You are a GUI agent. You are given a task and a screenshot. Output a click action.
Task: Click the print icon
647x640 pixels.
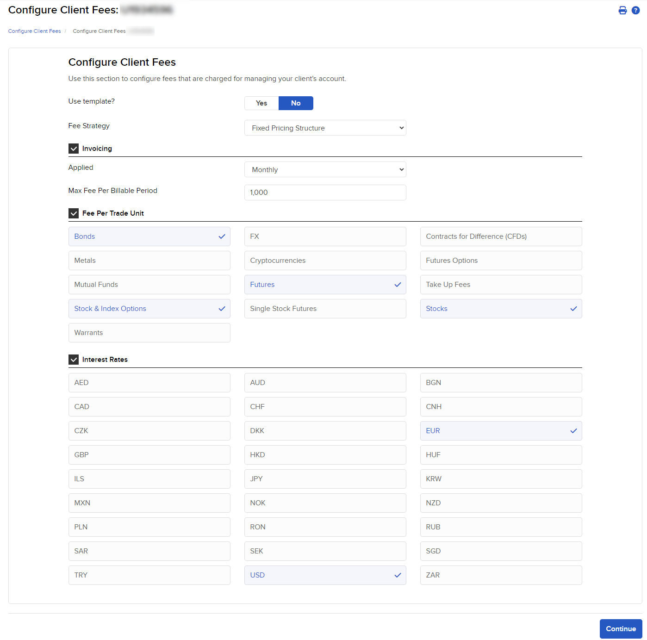[622, 11]
